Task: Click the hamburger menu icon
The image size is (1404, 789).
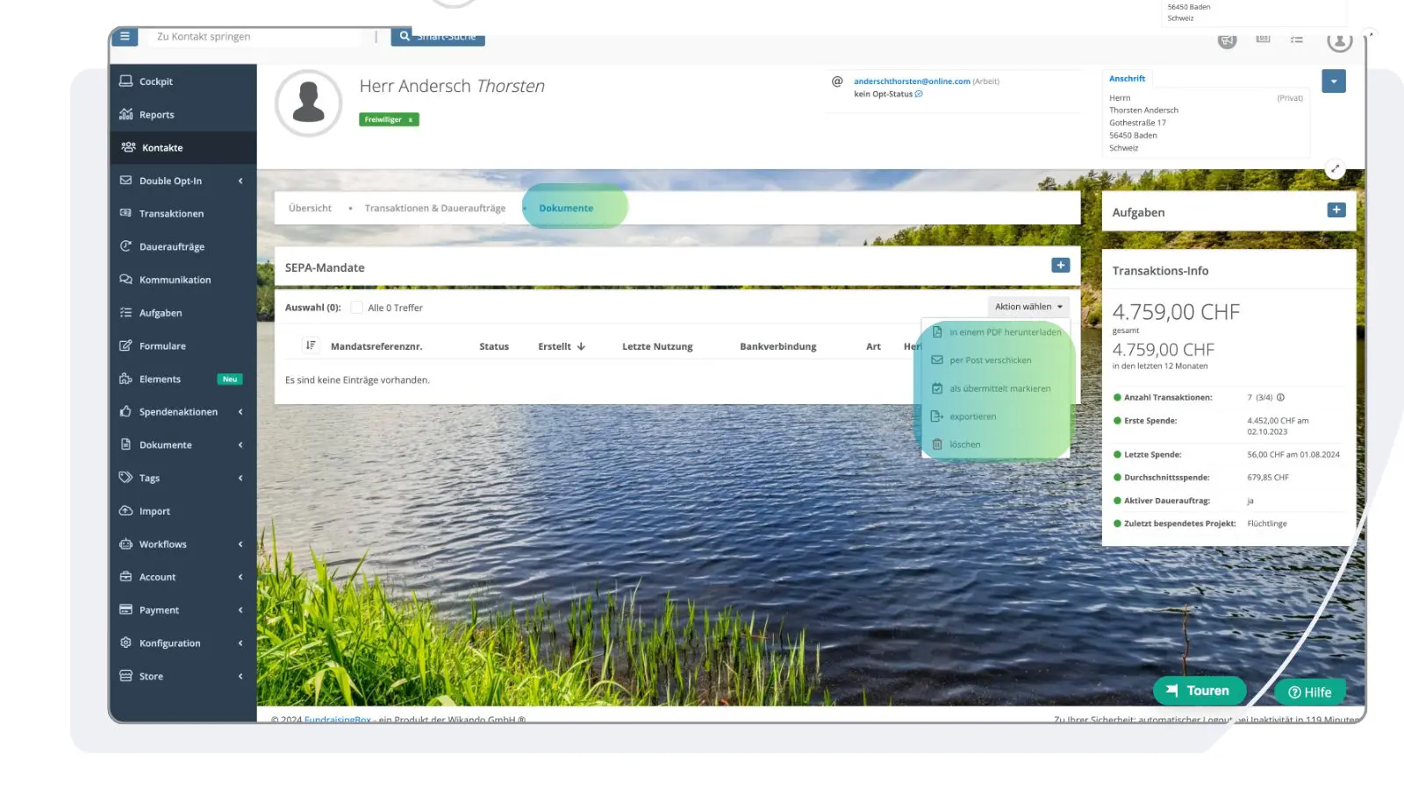Action: [x=125, y=37]
